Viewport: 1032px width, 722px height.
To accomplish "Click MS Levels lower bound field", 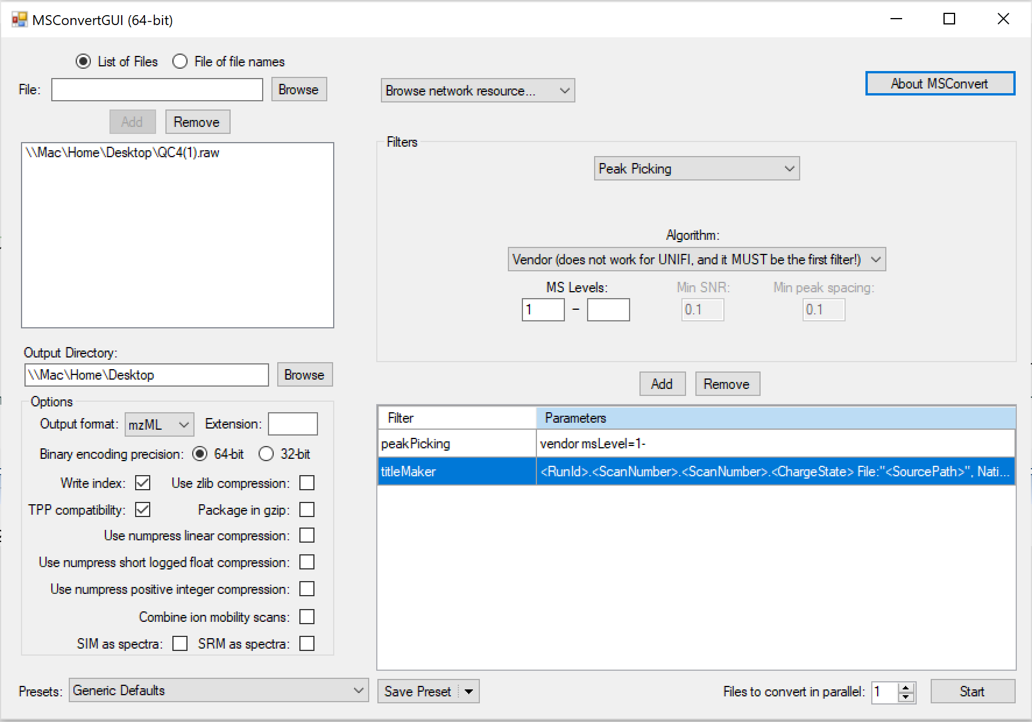I will [543, 310].
